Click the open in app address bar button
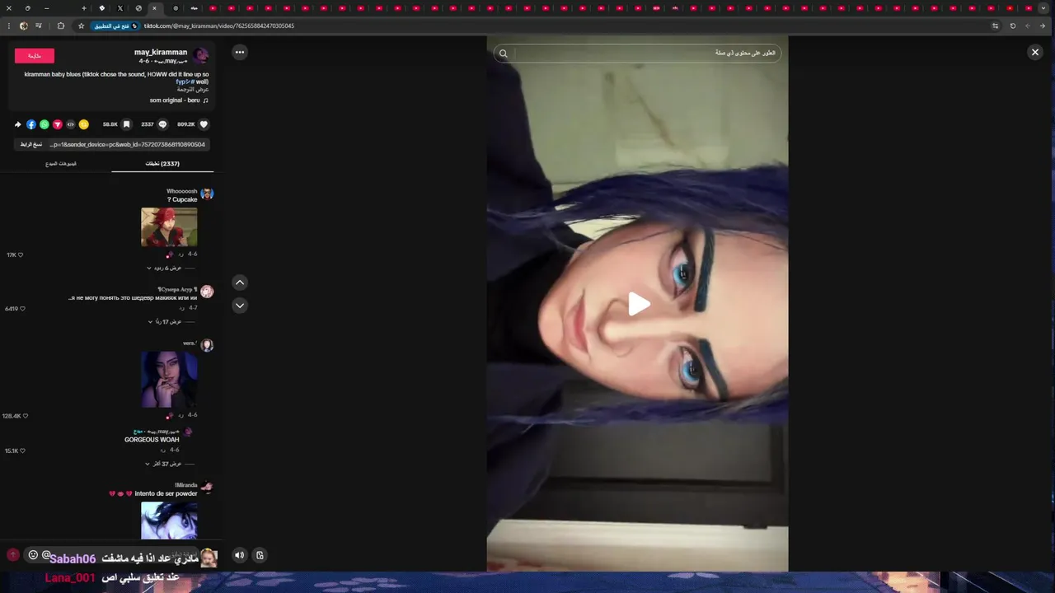The height and width of the screenshot is (593, 1055). click(115, 26)
